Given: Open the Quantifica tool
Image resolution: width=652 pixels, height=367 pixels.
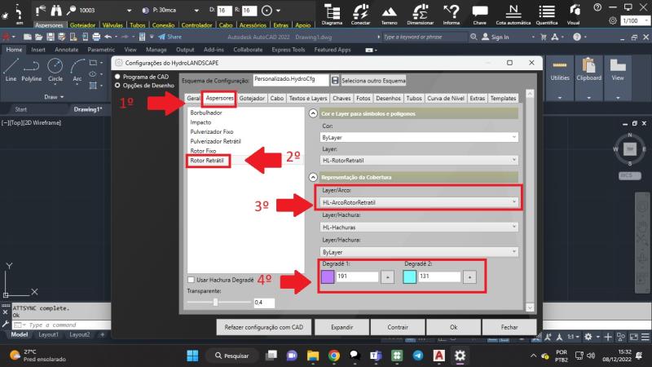Looking at the screenshot, I should point(546,14).
